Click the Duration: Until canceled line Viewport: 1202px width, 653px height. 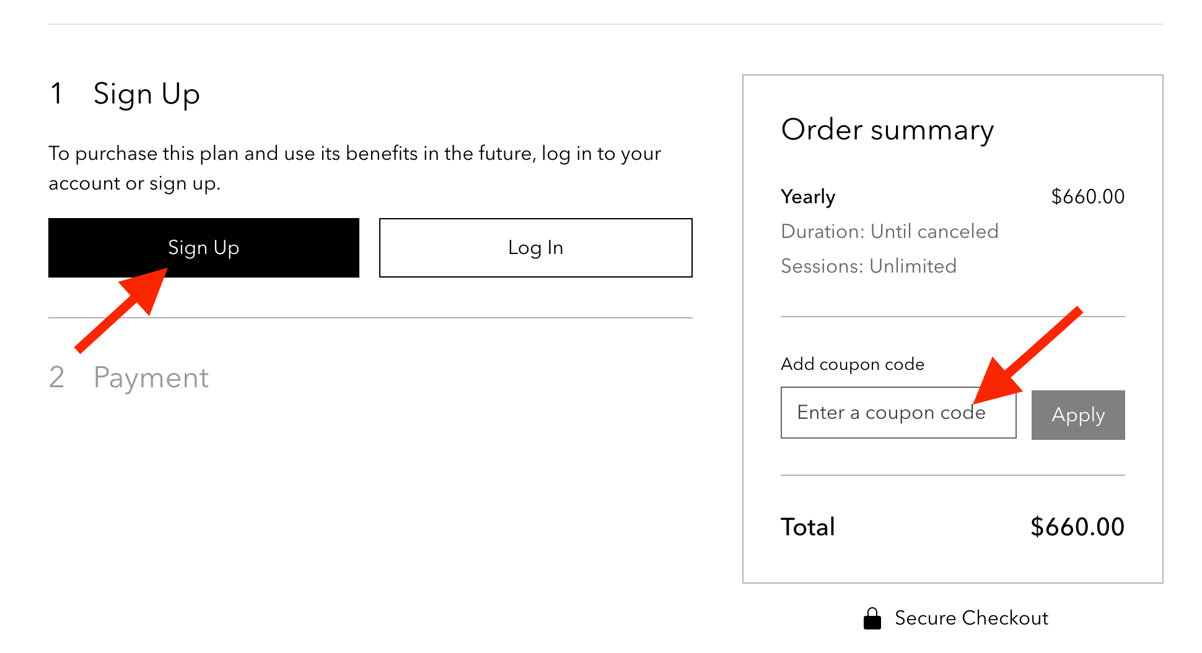point(889,232)
